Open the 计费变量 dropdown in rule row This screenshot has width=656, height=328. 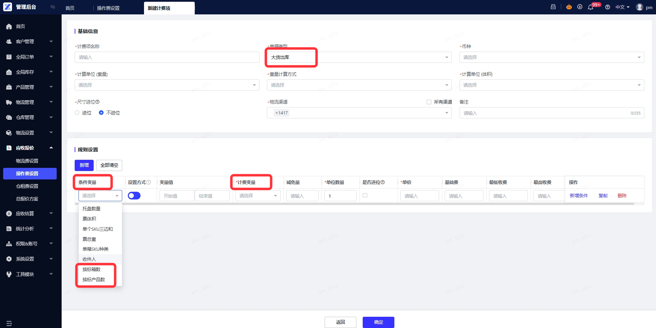coord(258,196)
